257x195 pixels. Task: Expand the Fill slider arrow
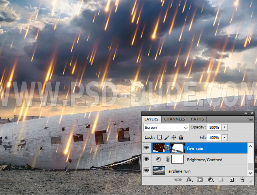coord(225,137)
